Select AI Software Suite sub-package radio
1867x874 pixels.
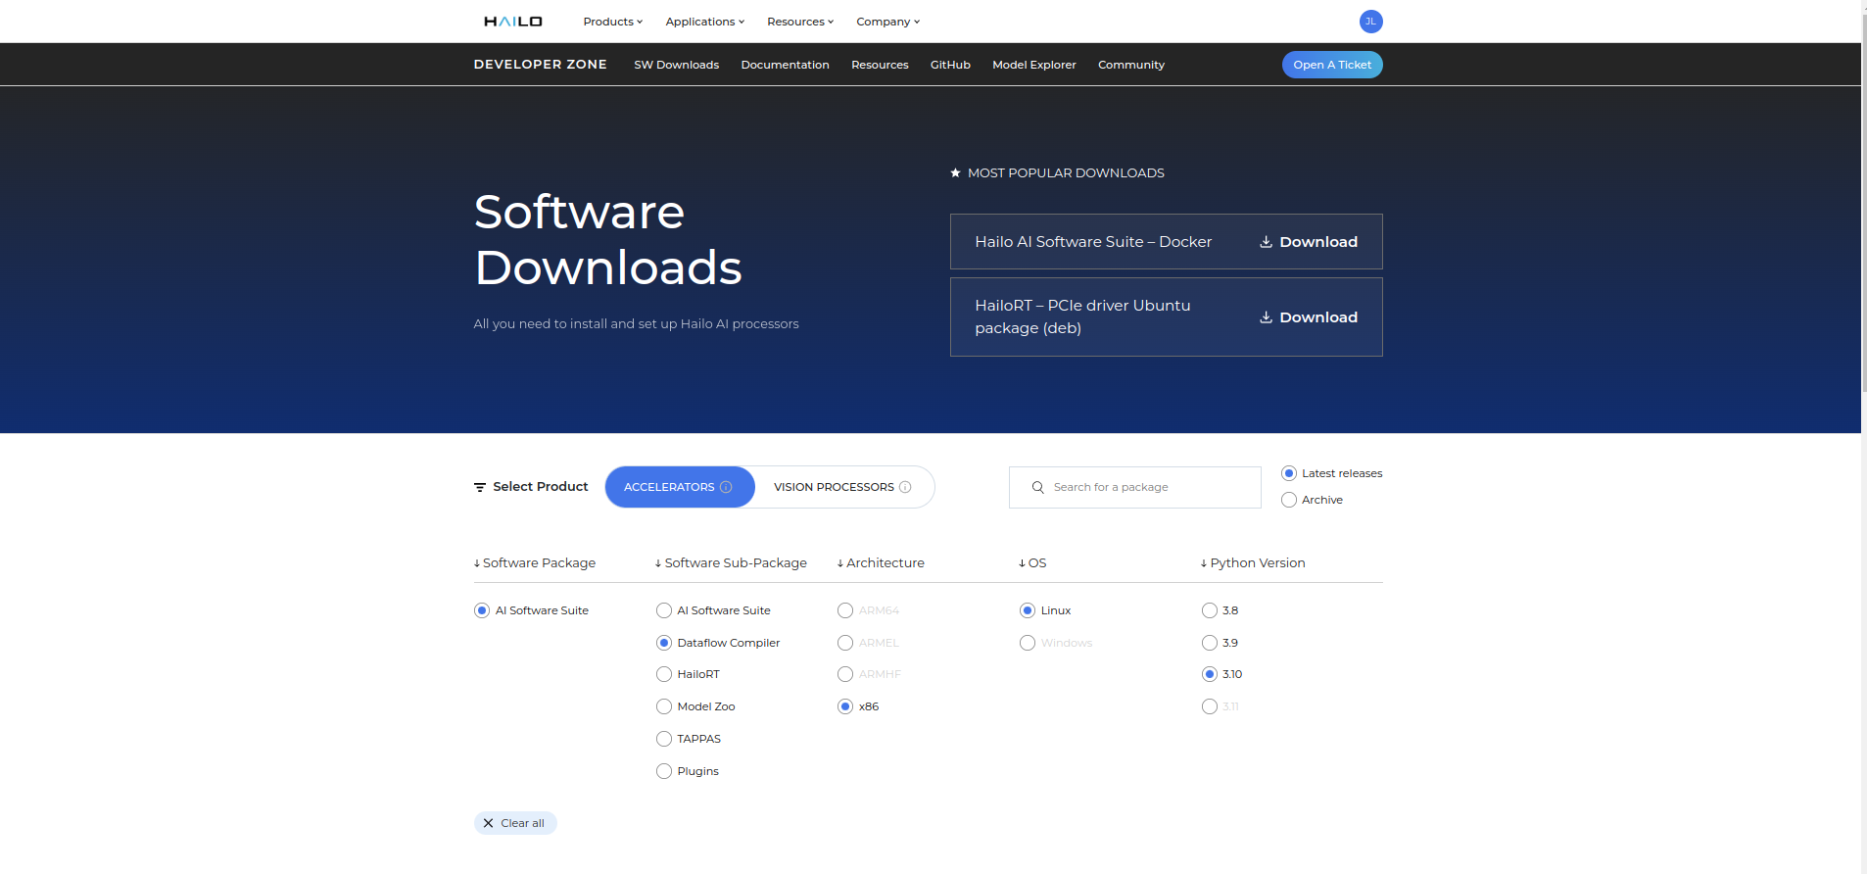[x=664, y=610]
